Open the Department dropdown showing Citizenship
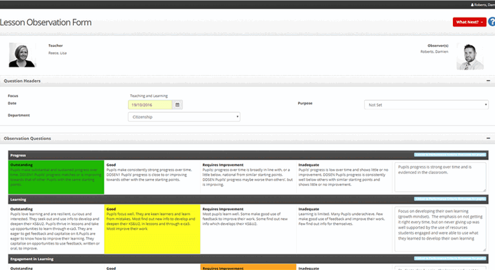 point(184,117)
